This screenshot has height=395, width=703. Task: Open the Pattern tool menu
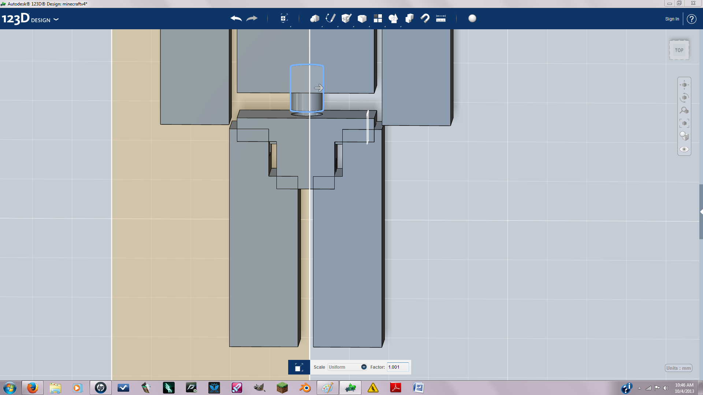tap(378, 18)
